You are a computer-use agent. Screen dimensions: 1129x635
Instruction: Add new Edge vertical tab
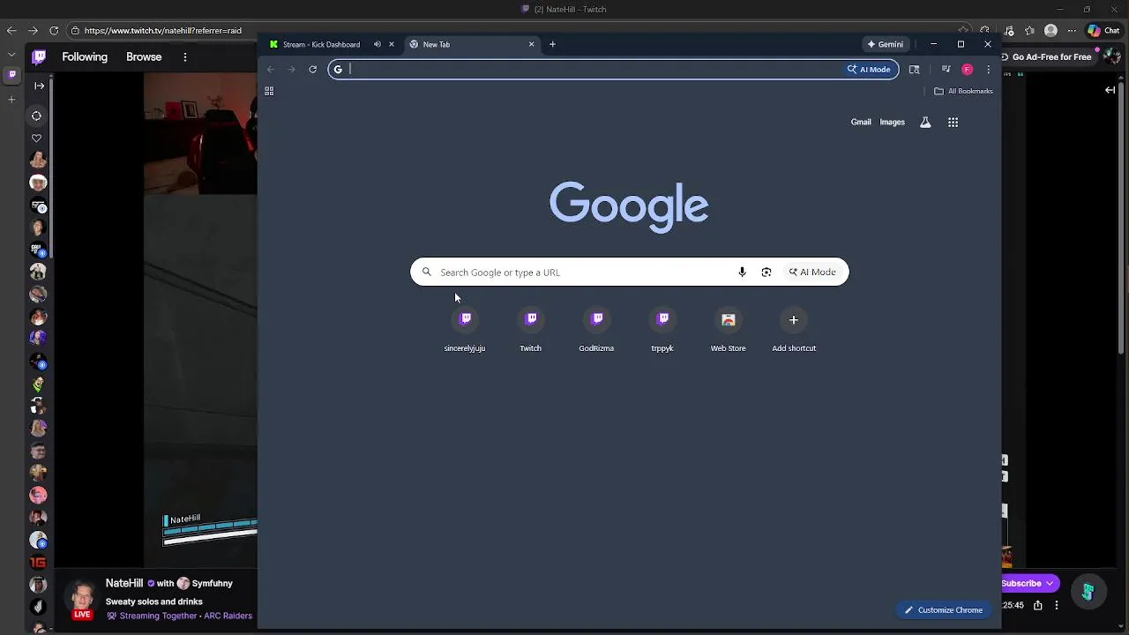(11, 99)
